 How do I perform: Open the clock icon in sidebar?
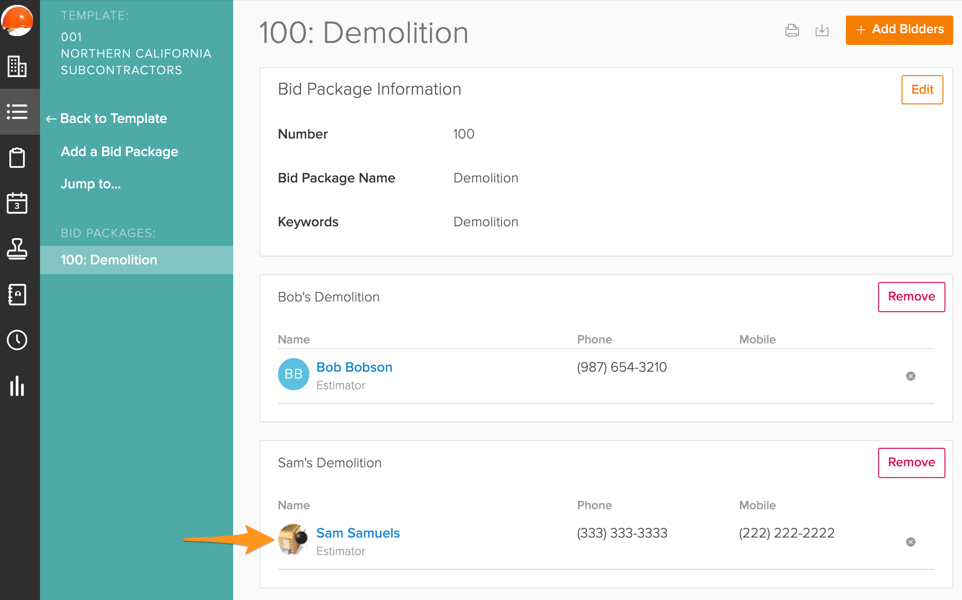[x=17, y=340]
